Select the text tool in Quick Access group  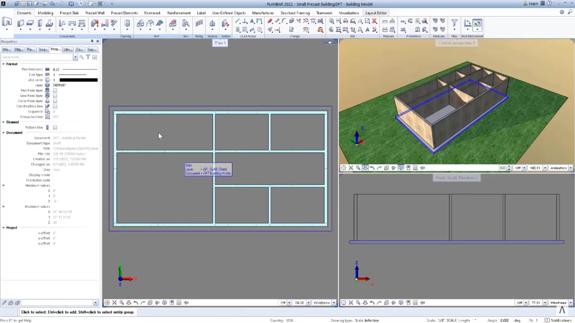(252, 21)
